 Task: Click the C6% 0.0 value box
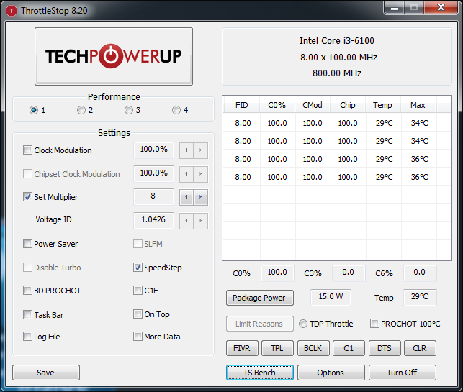[420, 273]
